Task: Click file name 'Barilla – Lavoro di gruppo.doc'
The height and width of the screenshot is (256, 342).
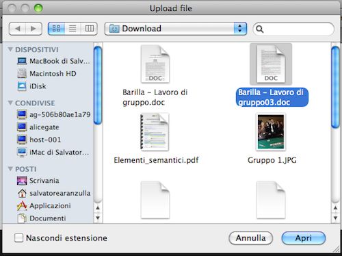Action: click(x=155, y=97)
